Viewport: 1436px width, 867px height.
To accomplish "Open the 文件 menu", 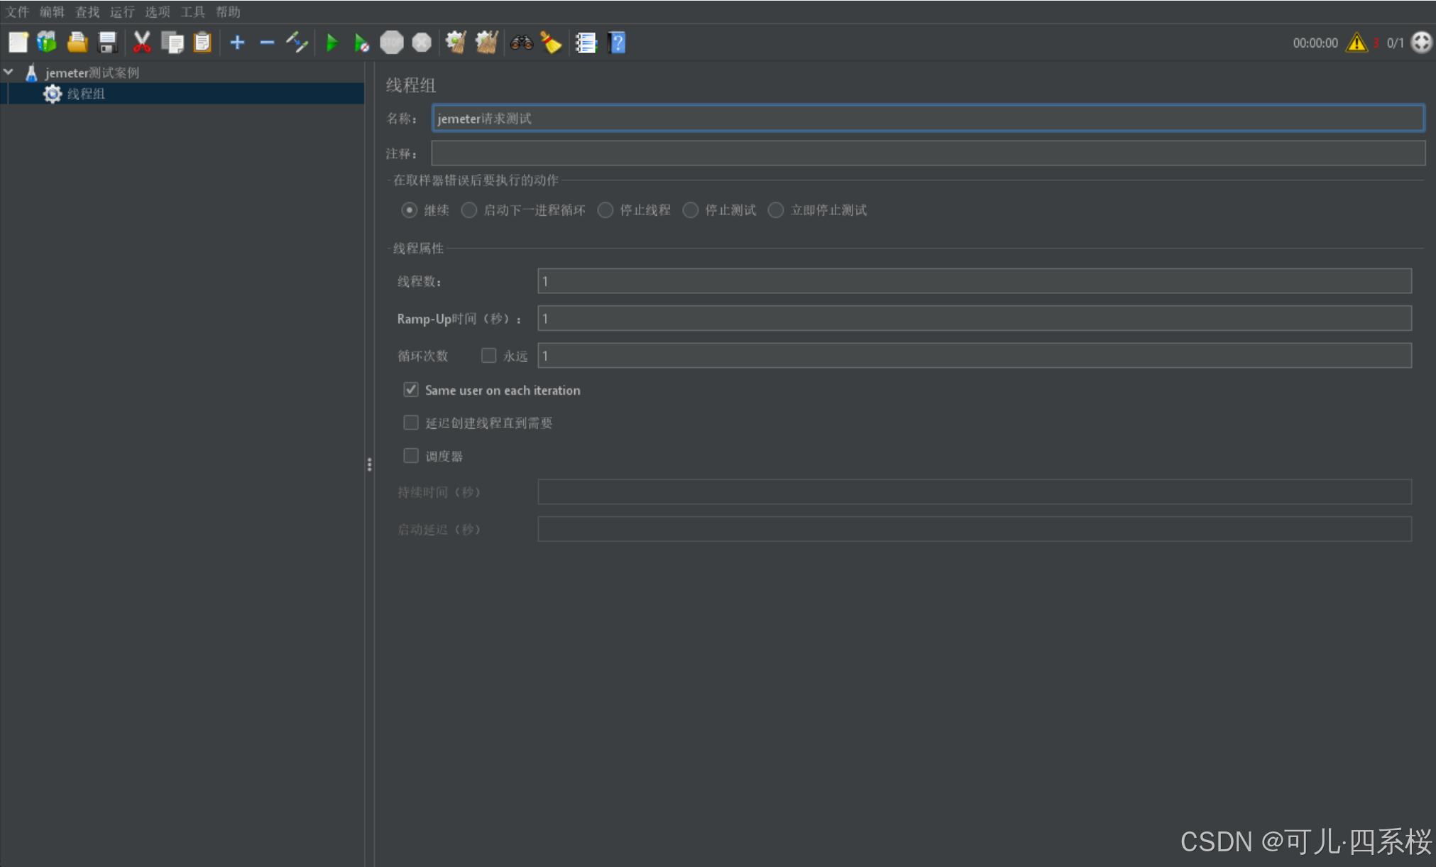I will pos(17,11).
